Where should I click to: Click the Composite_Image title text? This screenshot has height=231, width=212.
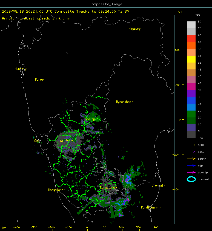click(106, 4)
